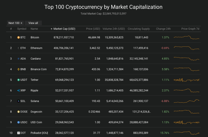208x137 pixels.
Task: Click the Solana SOL coin icon
Action: click(18, 101)
